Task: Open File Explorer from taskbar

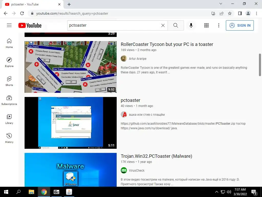Action: pyautogui.click(x=31, y=192)
